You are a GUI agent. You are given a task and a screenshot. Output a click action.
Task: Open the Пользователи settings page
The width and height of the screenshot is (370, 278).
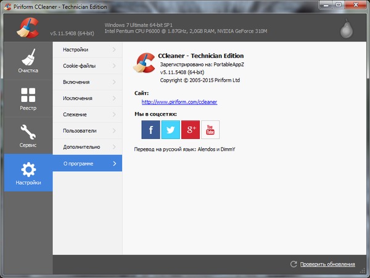(80, 131)
